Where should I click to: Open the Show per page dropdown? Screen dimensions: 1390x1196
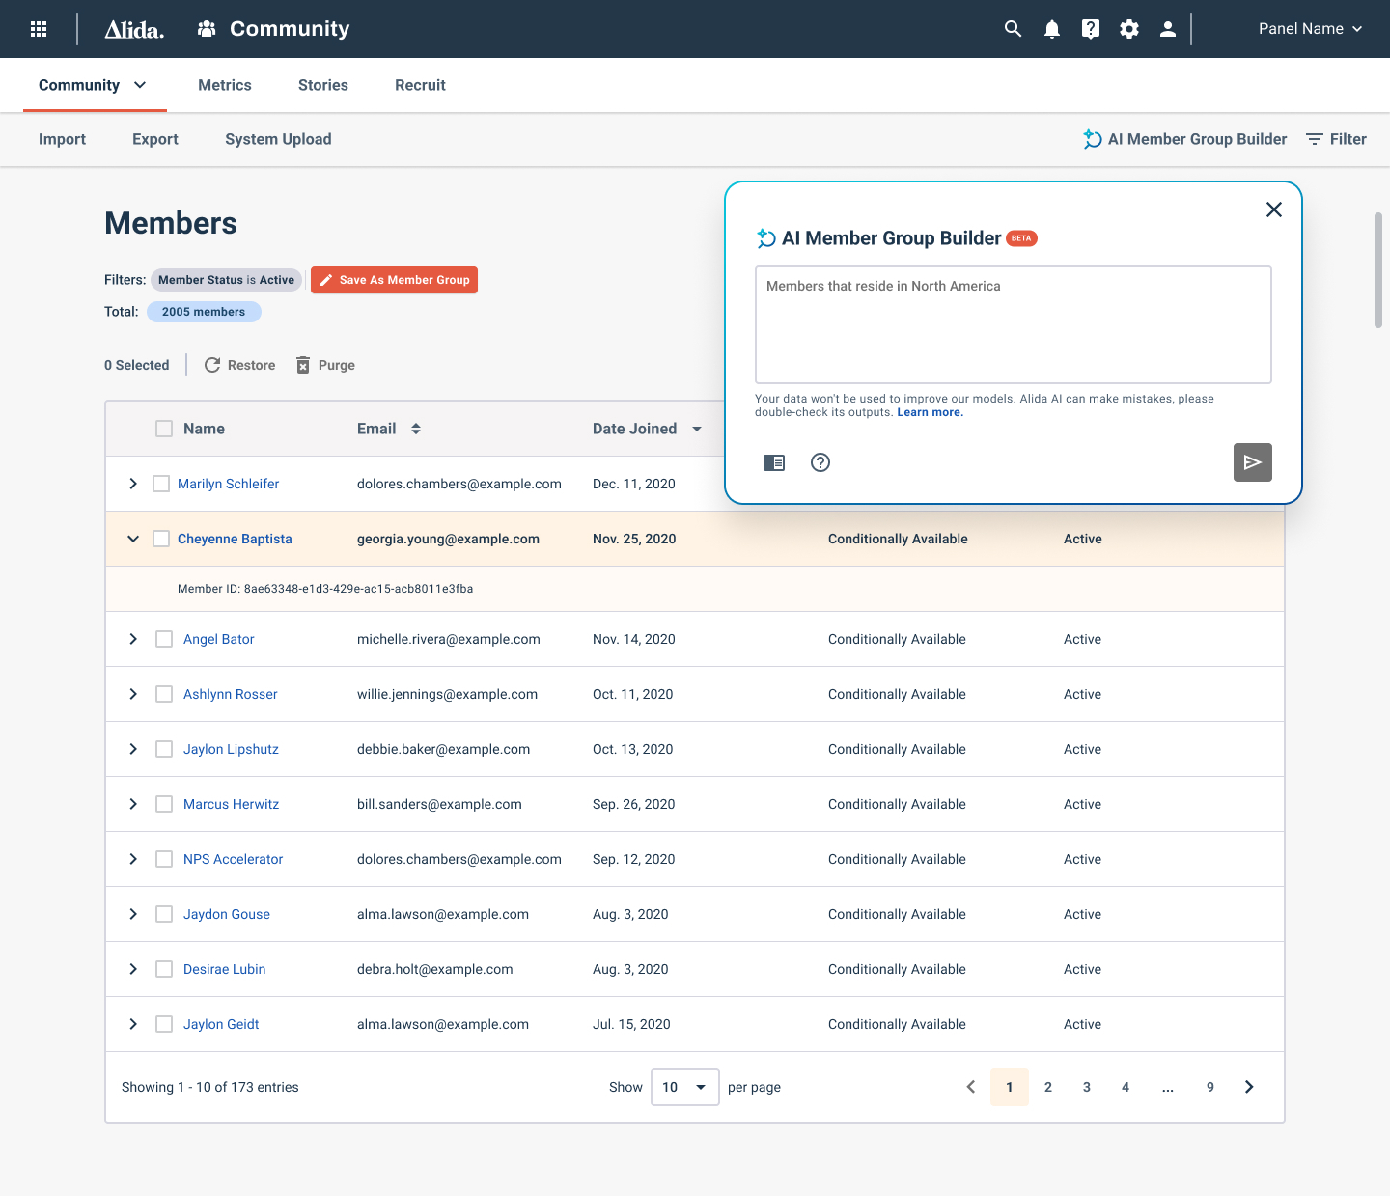click(685, 1087)
